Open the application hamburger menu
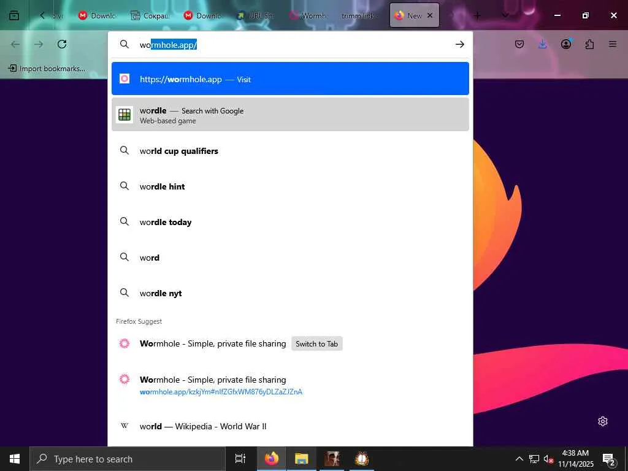This screenshot has height=471, width=628. click(613, 44)
